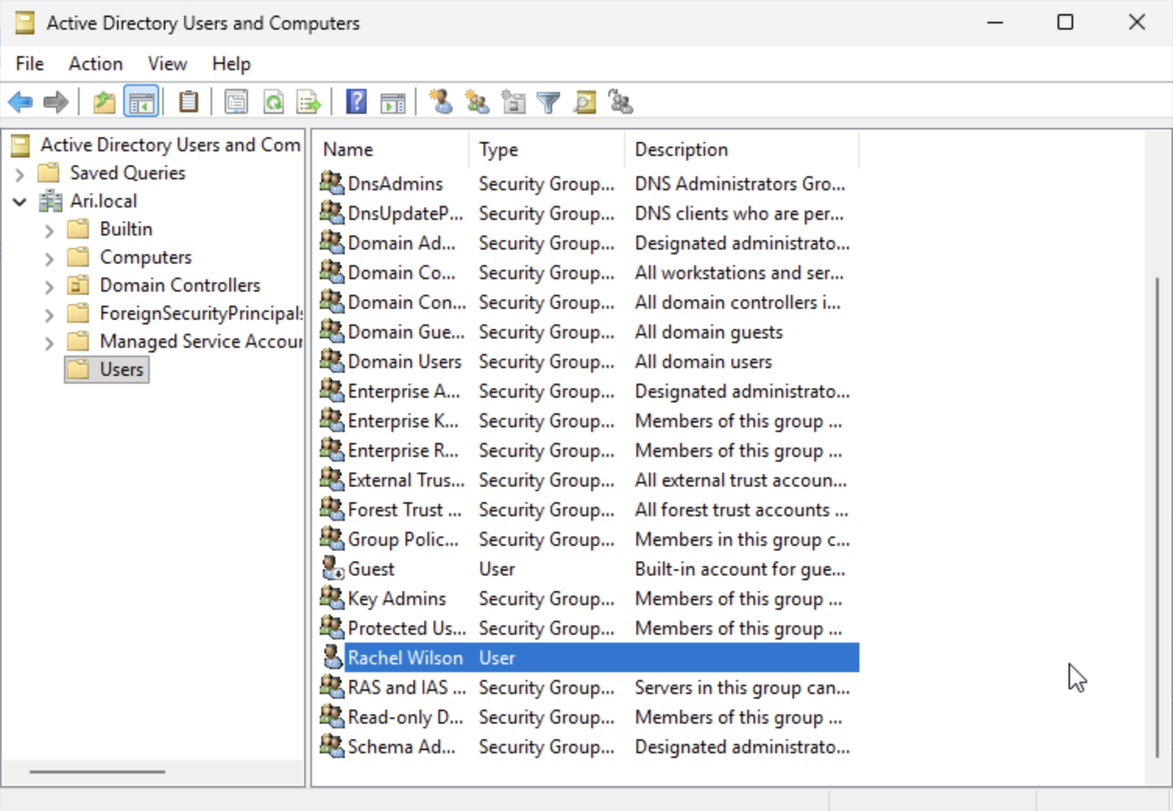Screen dimensions: 1173x811
Task: Sort list by Name column header
Action: [x=391, y=149]
